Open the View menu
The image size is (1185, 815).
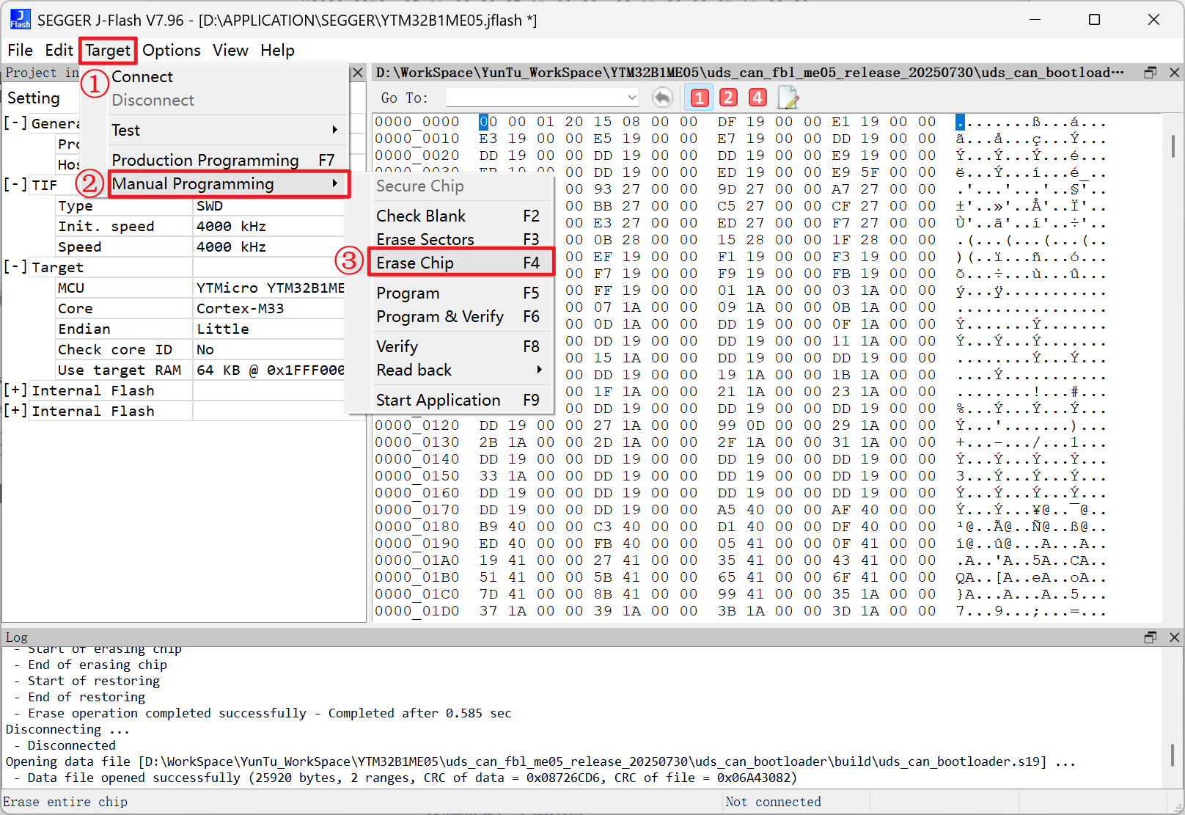[x=230, y=50]
